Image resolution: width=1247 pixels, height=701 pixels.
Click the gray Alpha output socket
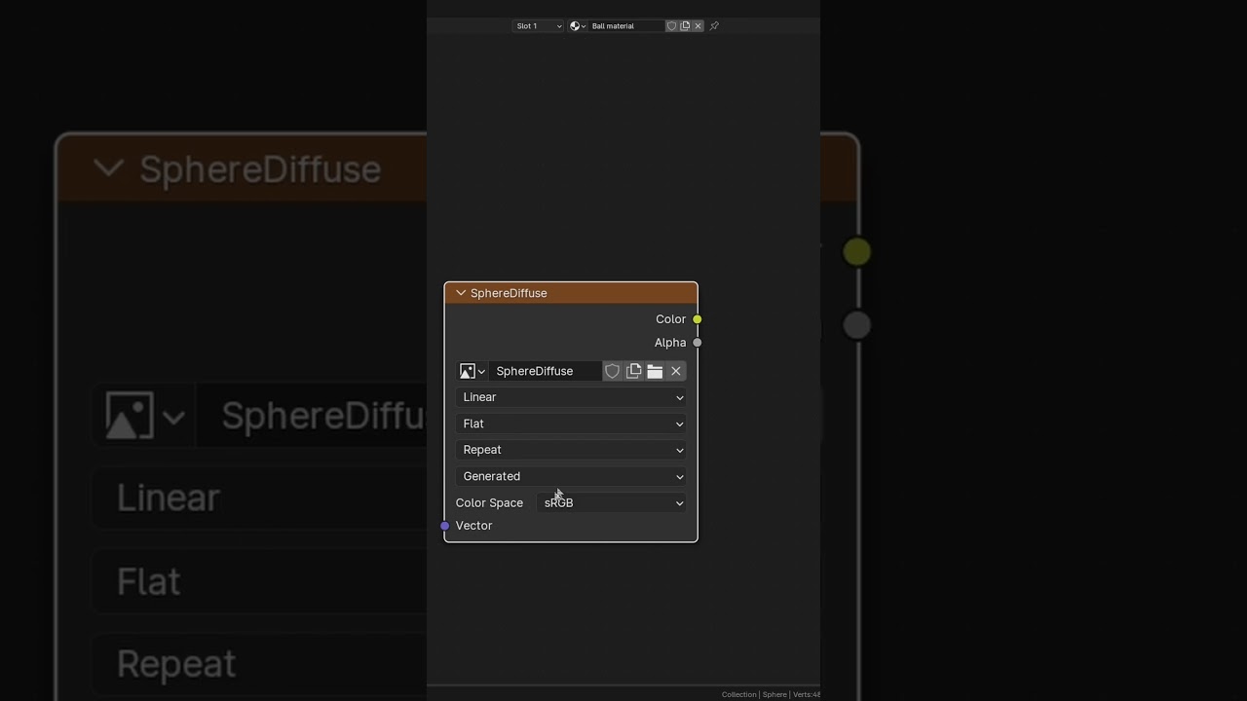698,343
